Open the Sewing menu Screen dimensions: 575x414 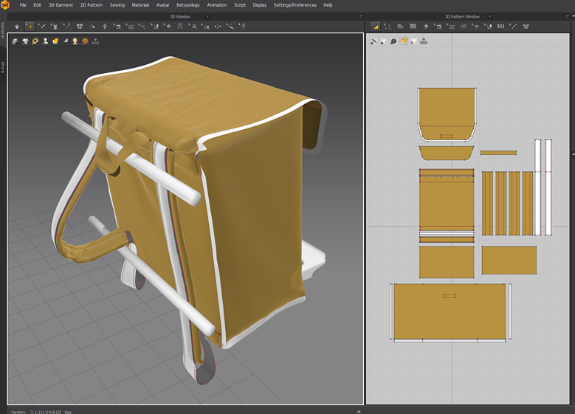117,5
